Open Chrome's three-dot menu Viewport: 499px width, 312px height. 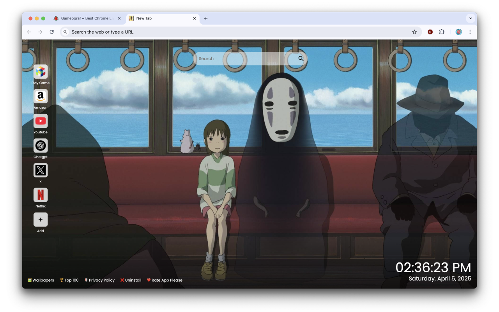[x=470, y=32]
